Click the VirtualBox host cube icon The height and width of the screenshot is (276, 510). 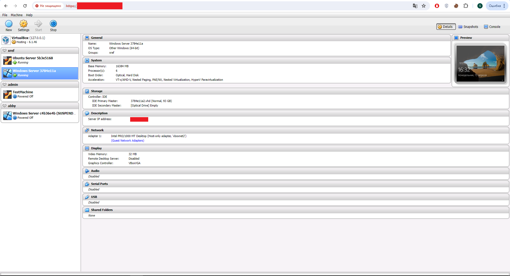tap(6, 40)
